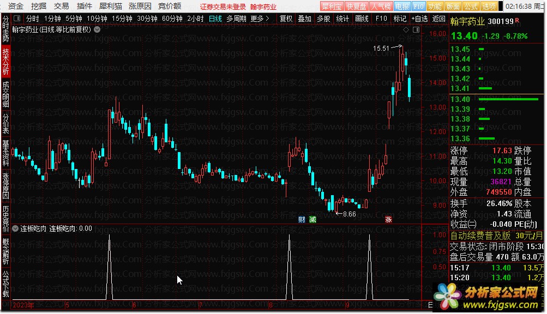Open 多周期 multi-period view
The image size is (547, 314).
(x=236, y=19)
